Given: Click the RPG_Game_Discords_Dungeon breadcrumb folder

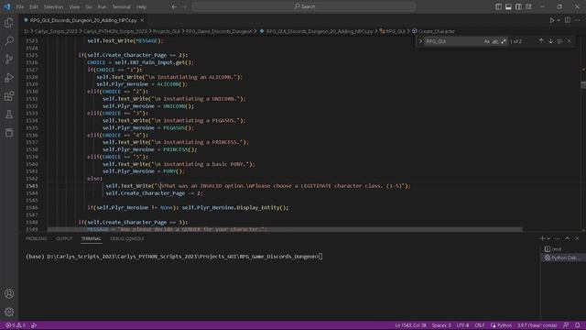Looking at the screenshot, I should pyautogui.click(x=219, y=31).
